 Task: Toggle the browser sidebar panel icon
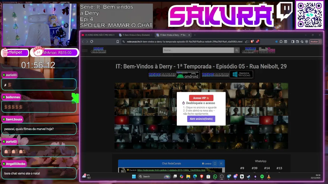[293, 42]
